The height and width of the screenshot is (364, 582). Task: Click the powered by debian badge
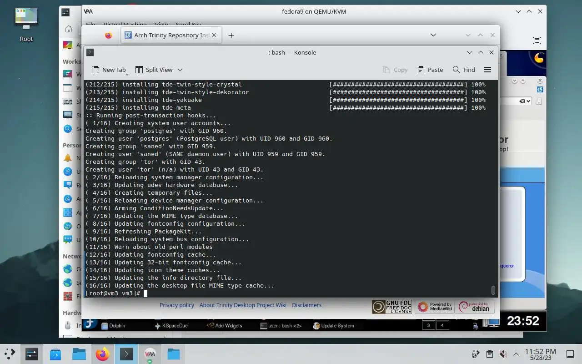pos(475,307)
